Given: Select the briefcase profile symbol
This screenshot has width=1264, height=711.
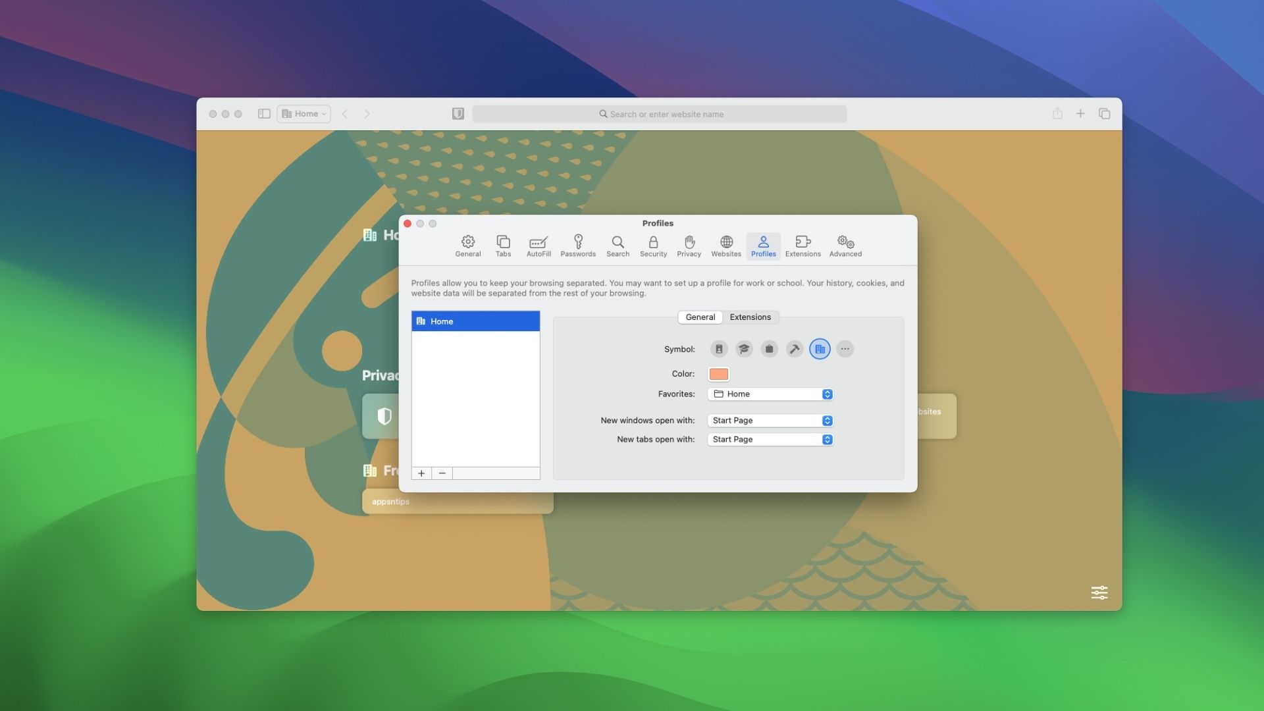Looking at the screenshot, I should point(769,349).
